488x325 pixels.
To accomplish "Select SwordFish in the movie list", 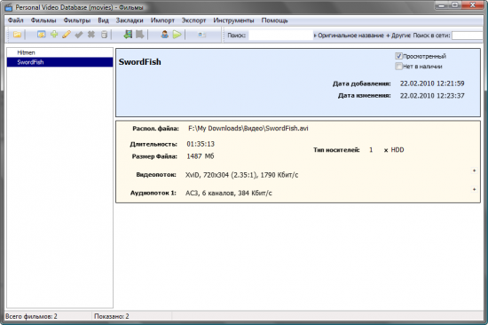I will [x=59, y=62].
